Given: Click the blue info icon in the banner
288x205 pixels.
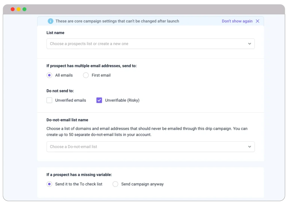Looking at the screenshot, I should [x=50, y=21].
